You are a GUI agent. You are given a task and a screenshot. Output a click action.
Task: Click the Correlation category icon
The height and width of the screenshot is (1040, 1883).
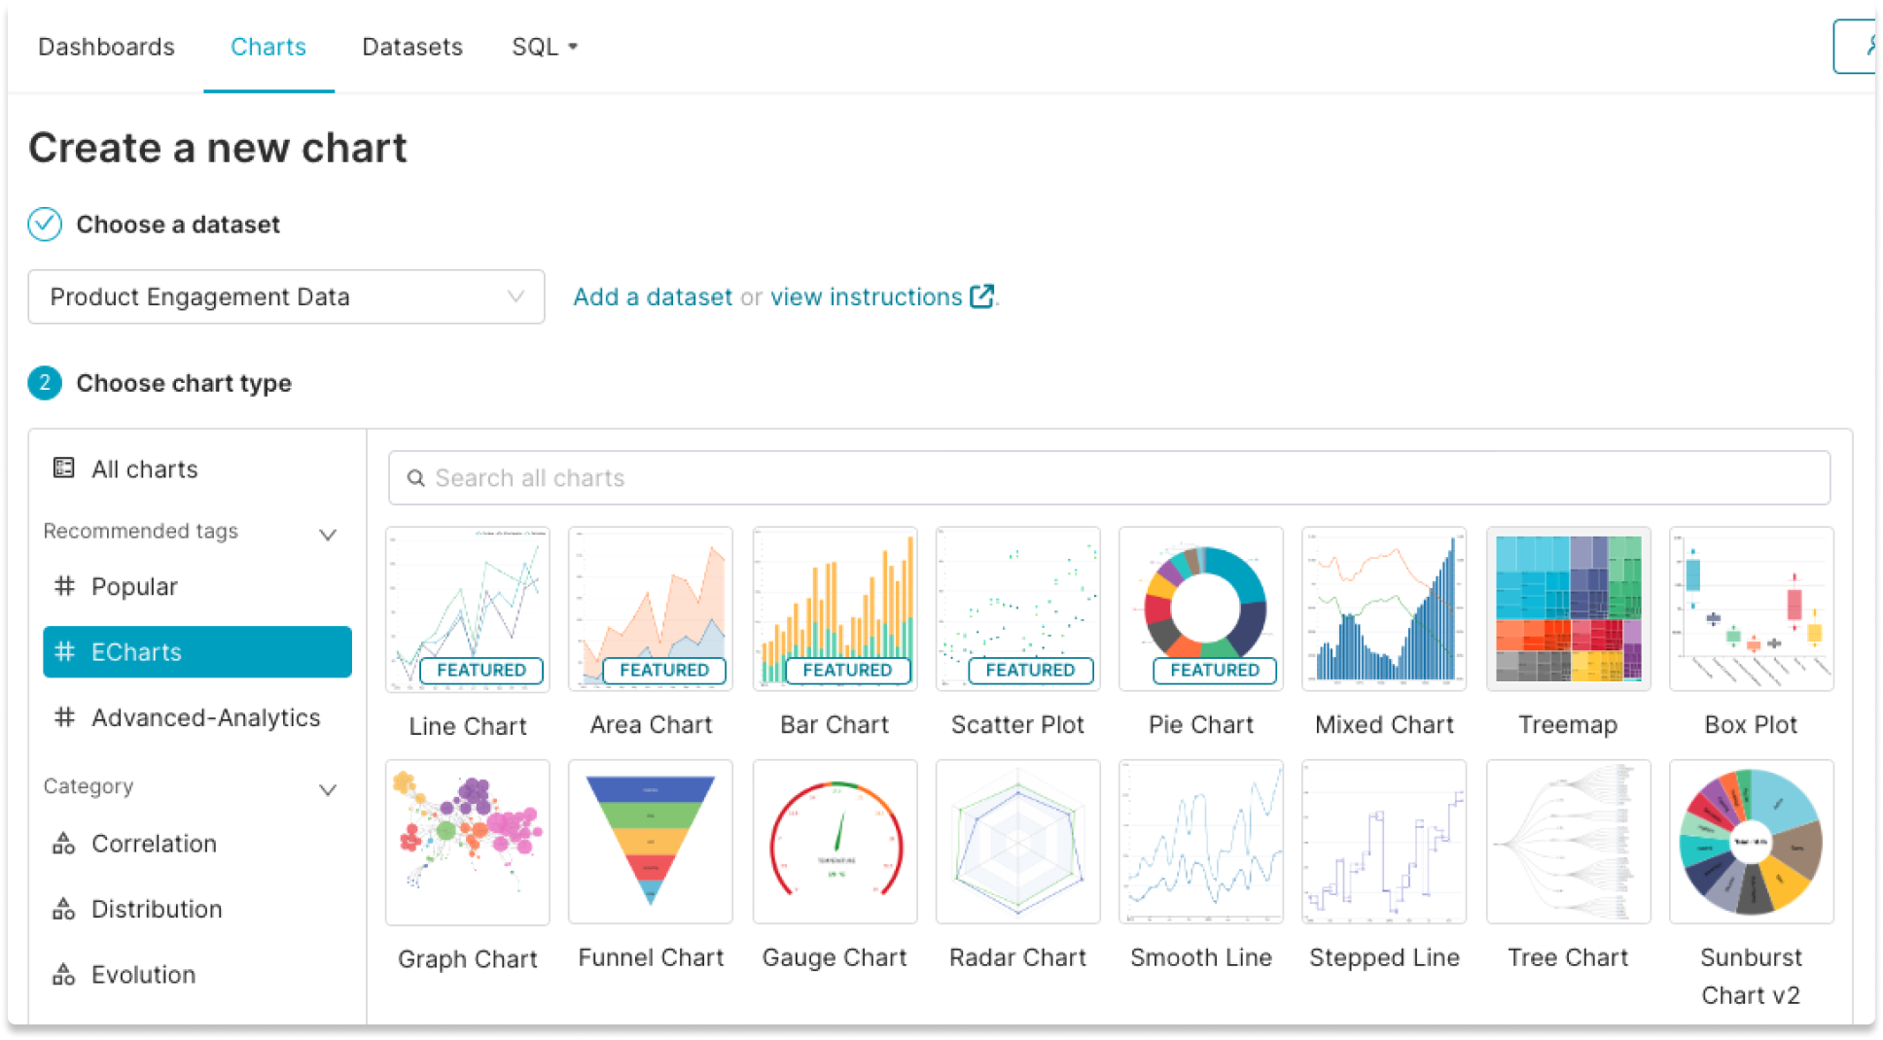[x=64, y=843]
